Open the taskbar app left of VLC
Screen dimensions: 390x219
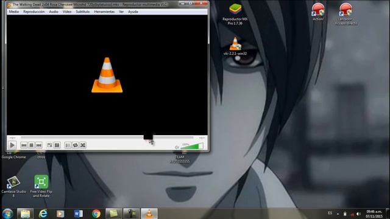point(132,214)
